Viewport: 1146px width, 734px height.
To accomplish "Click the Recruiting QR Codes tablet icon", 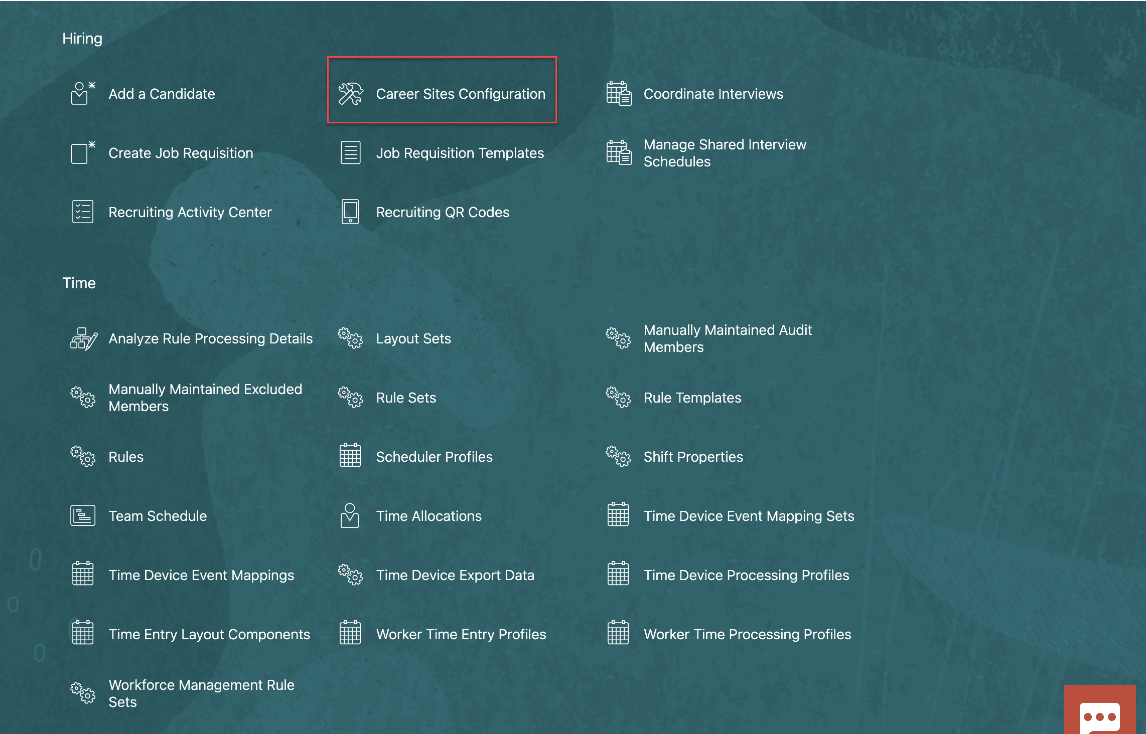I will pyautogui.click(x=350, y=212).
